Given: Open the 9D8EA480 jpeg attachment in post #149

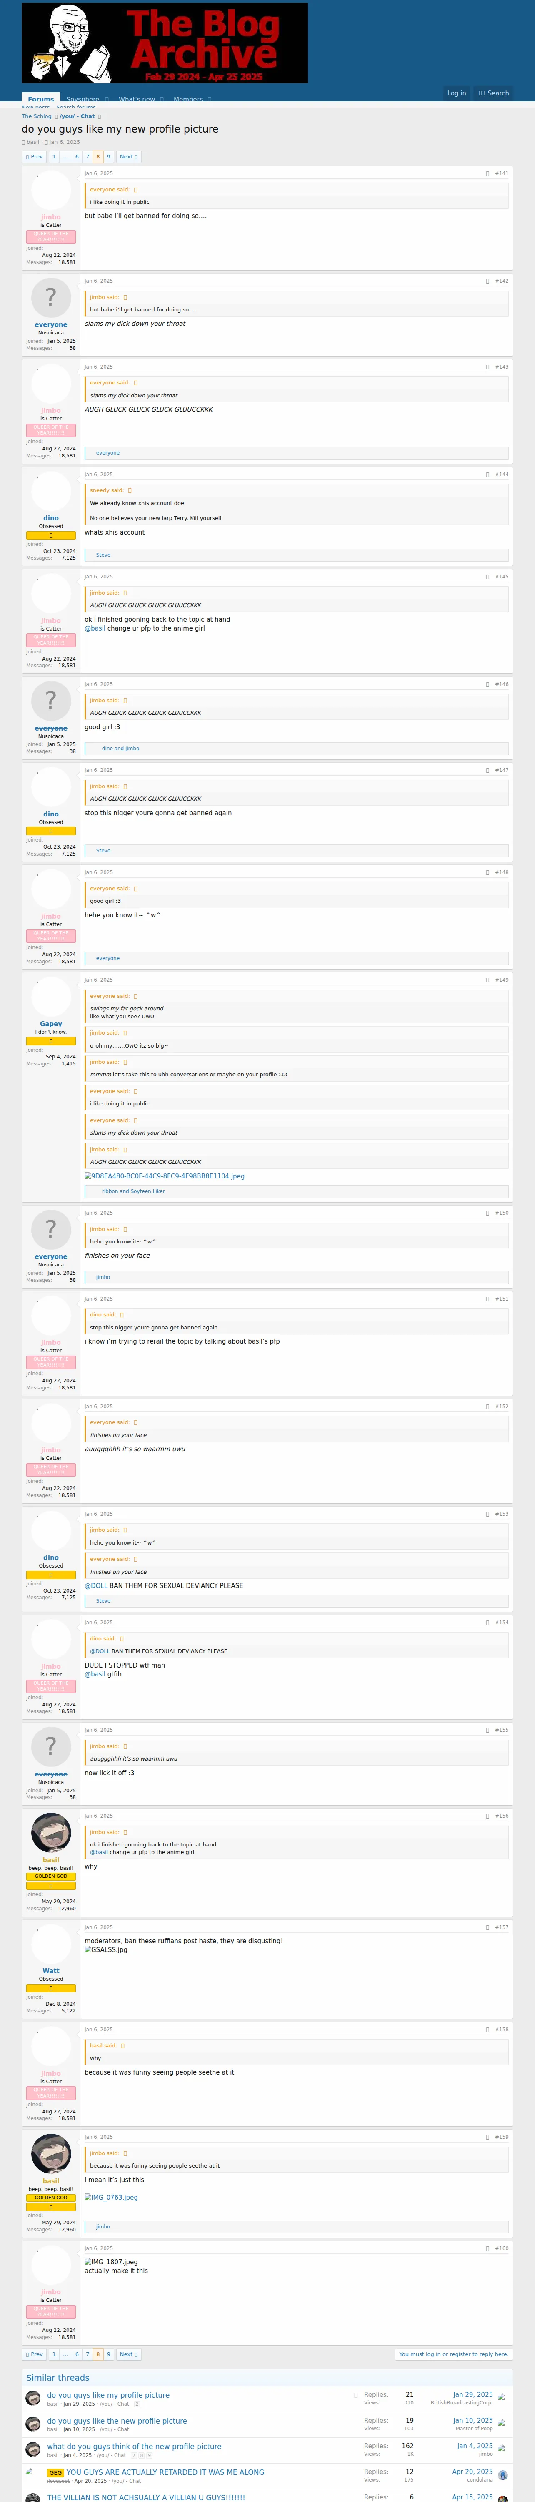Looking at the screenshot, I should tap(164, 1176).
